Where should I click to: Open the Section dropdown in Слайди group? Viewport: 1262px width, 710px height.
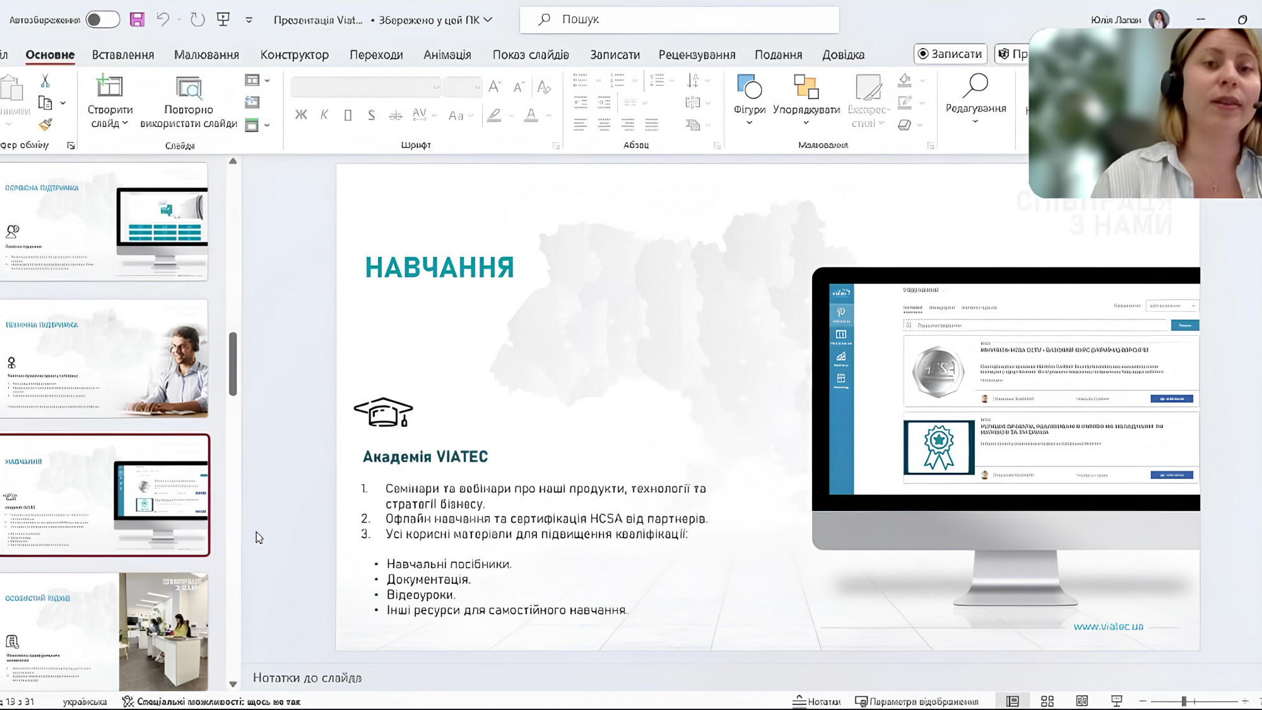257,125
